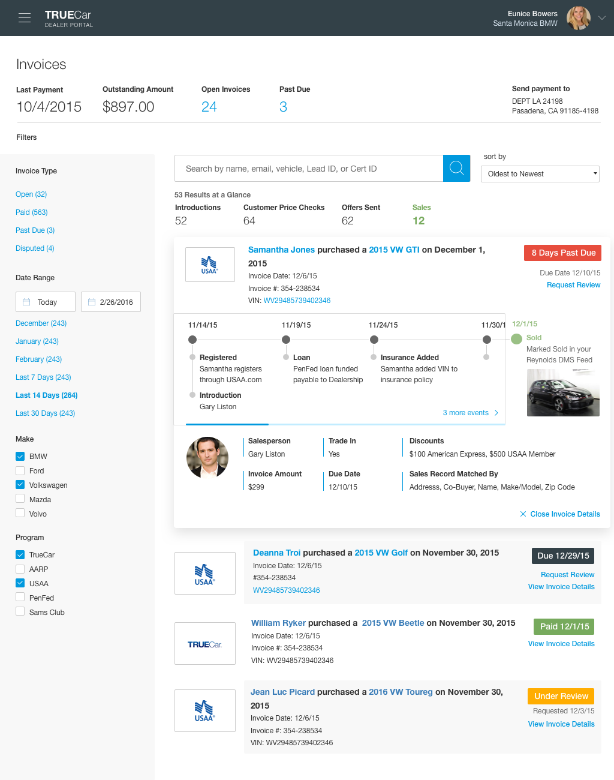The height and width of the screenshot is (780, 614).
Task: Select the Last 7 Days date filter
Action: click(x=43, y=377)
